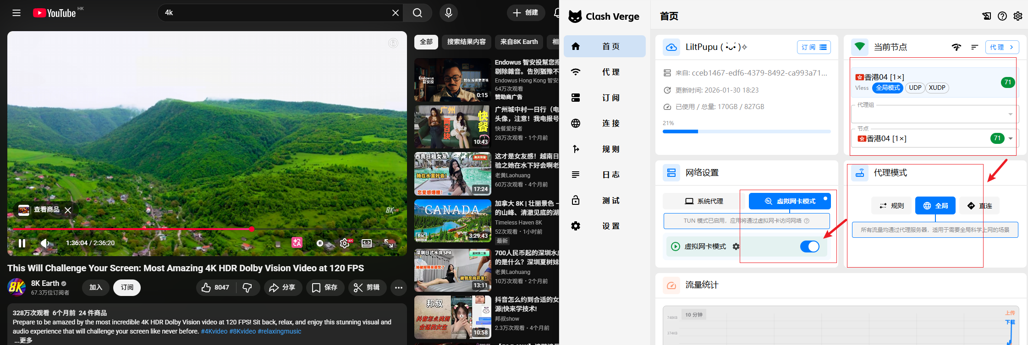The width and height of the screenshot is (1028, 345).
Task: Select the 直连 proxy mode
Action: pos(979,206)
